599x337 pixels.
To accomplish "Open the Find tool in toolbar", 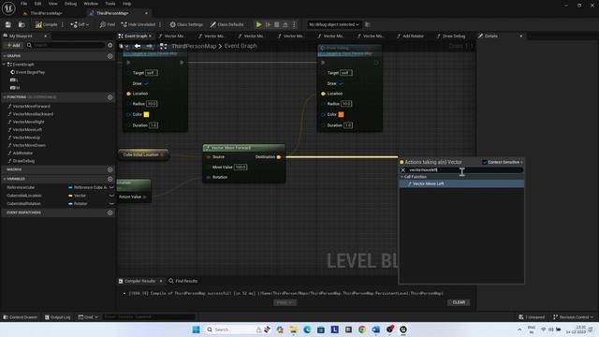I will point(108,24).
